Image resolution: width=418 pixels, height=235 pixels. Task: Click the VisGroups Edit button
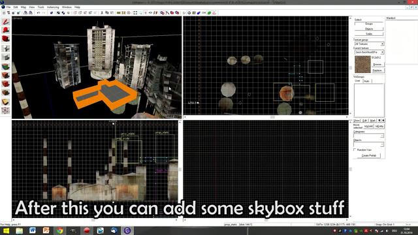365,120
